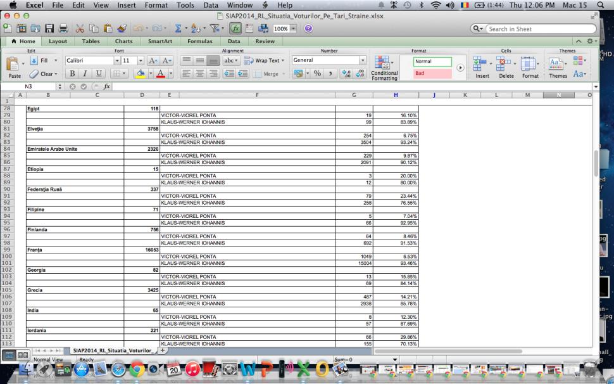Apply the Bad cell style
This screenshot has height=384, width=614.
coord(433,74)
